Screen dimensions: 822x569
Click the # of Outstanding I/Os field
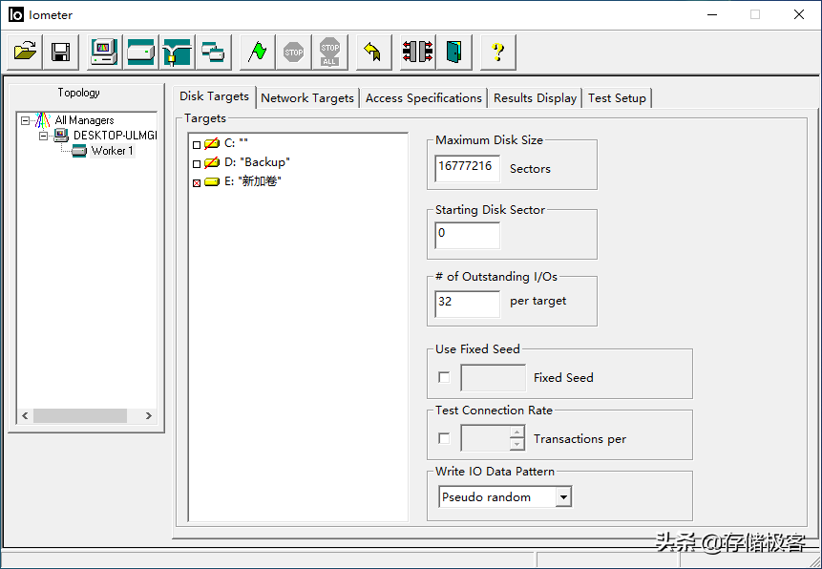coord(467,304)
